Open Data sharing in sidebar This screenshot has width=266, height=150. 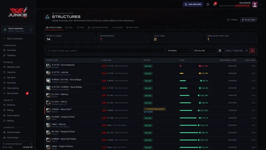(x=13, y=88)
